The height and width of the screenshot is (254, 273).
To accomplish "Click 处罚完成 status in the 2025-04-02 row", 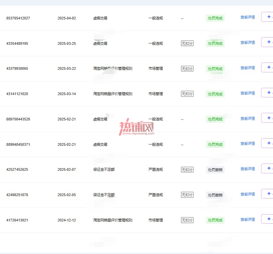I will click(x=215, y=18).
